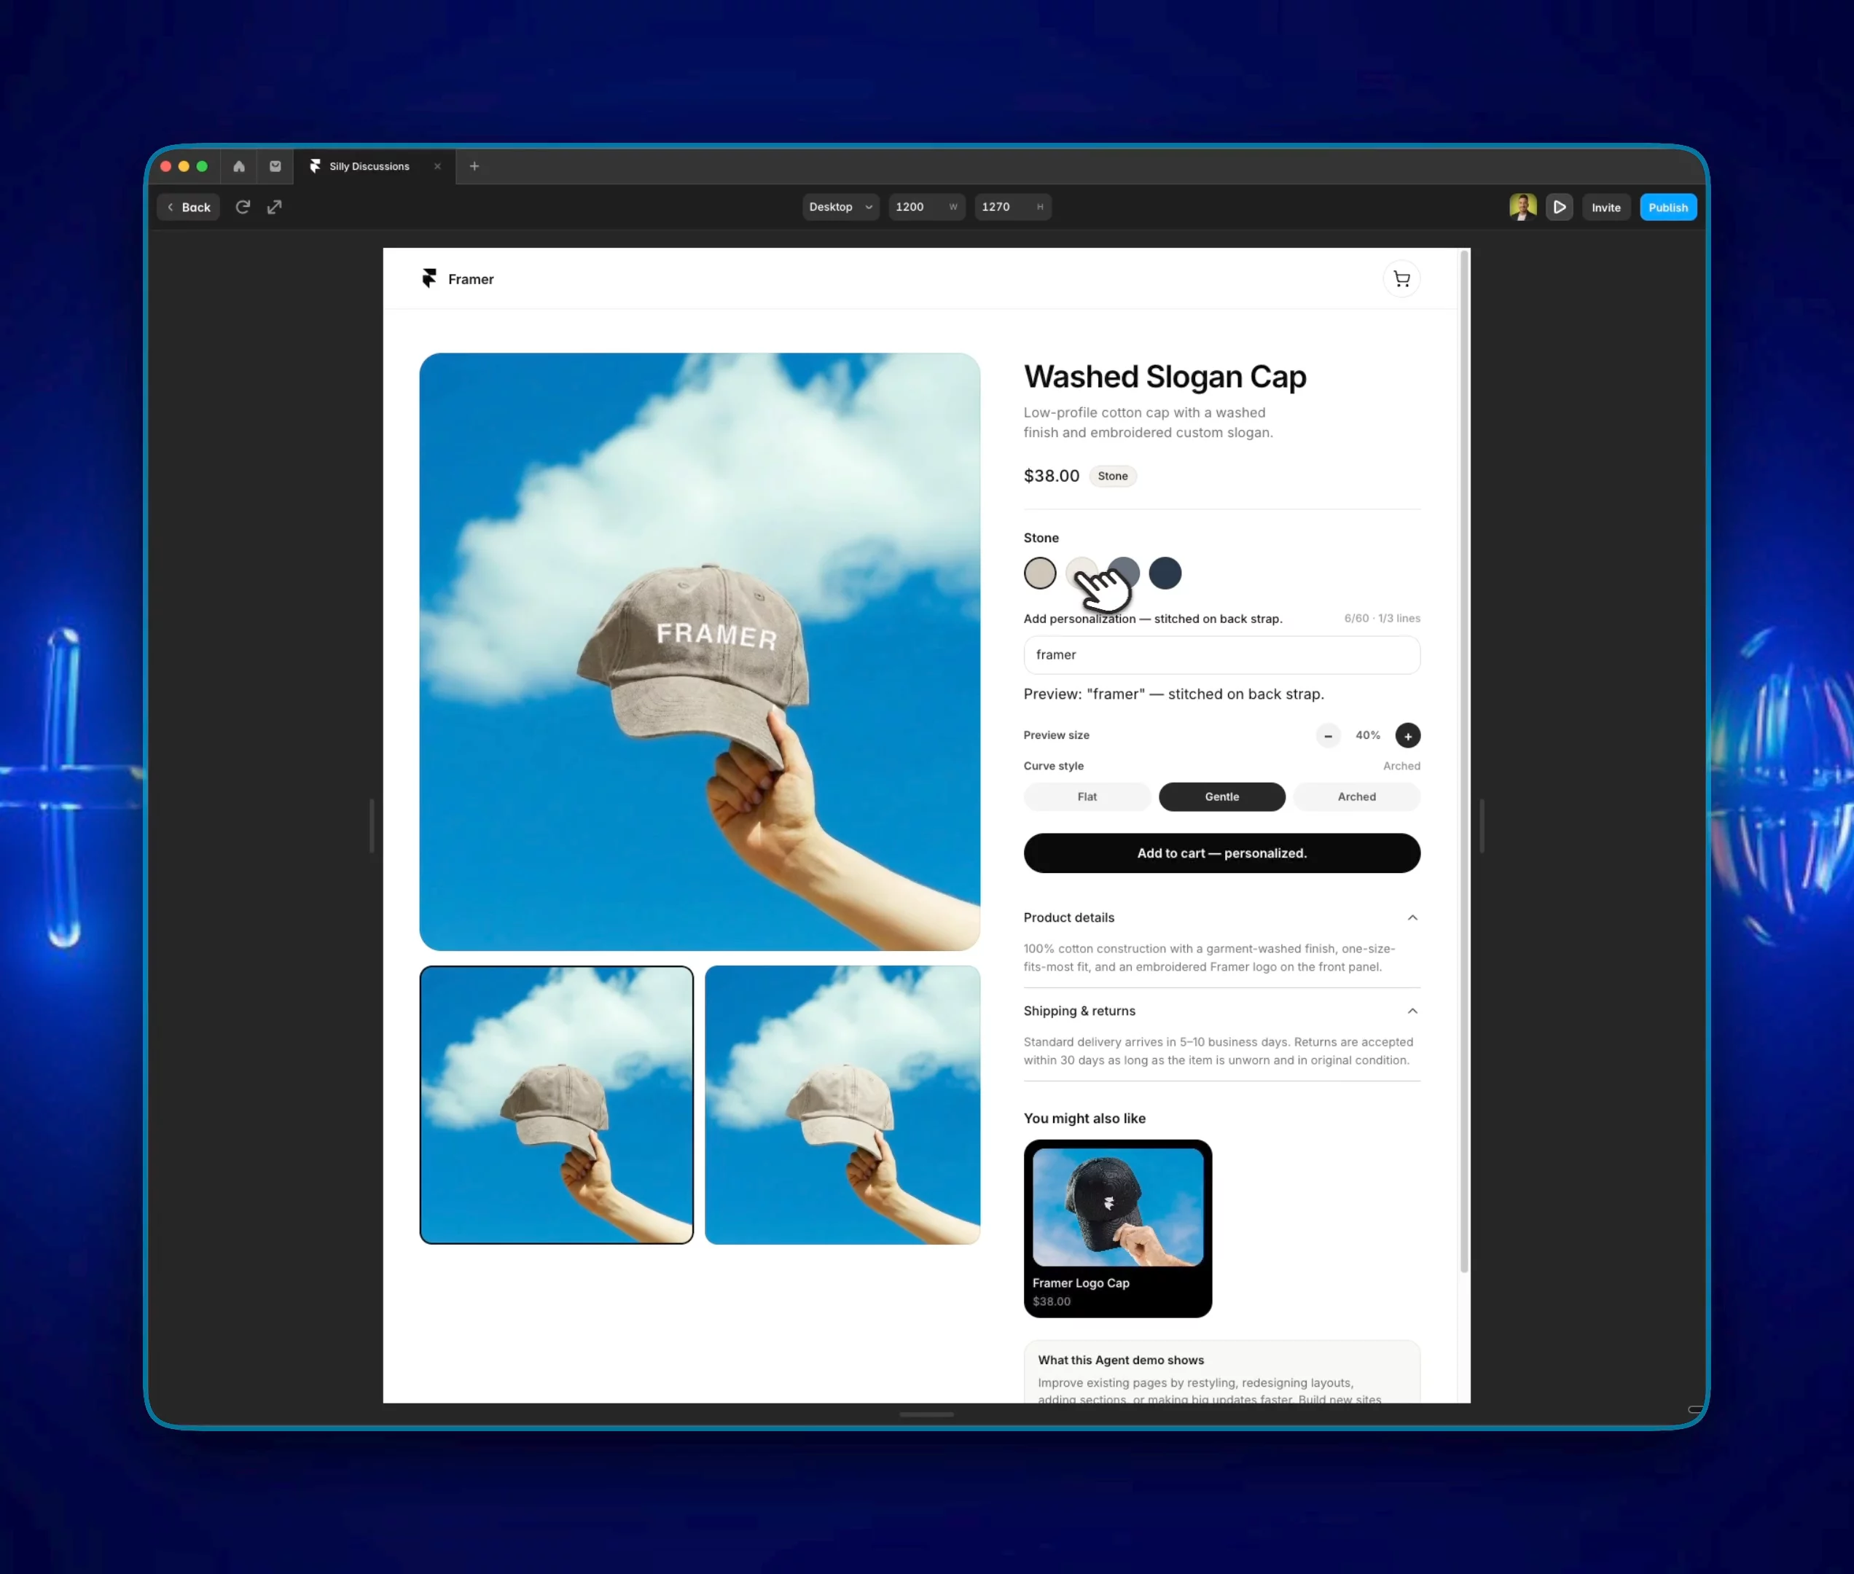This screenshot has width=1854, height=1574.
Task: Open the Desktop breakpoint dropdown
Action: (x=840, y=207)
